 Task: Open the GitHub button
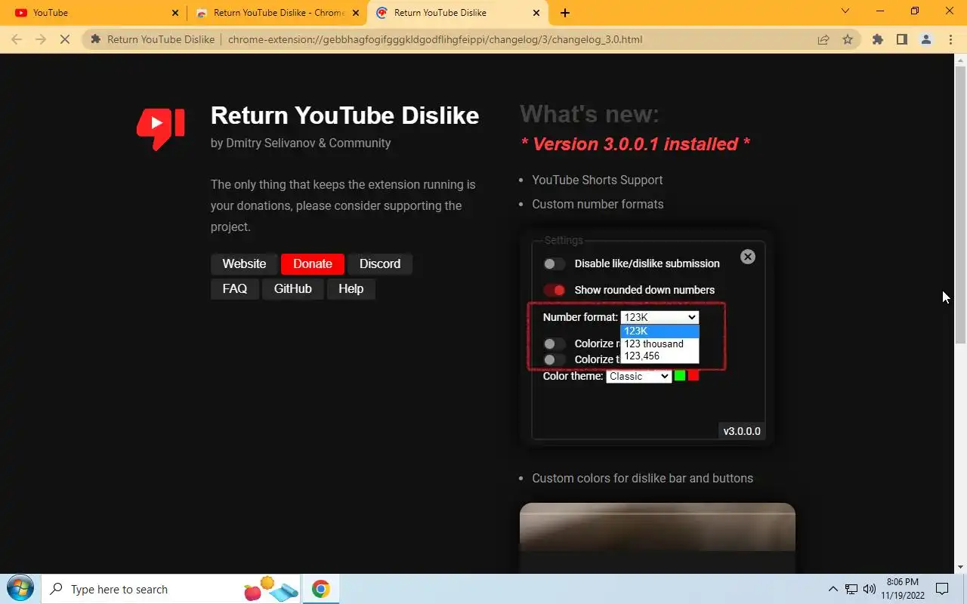[293, 288]
